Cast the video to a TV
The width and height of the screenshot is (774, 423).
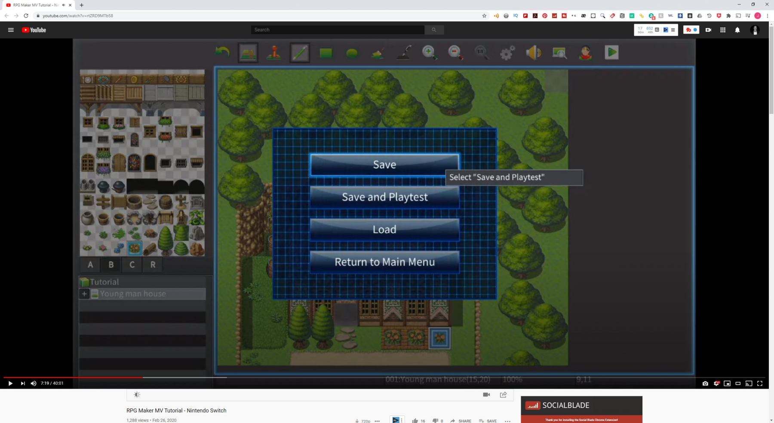(x=749, y=383)
